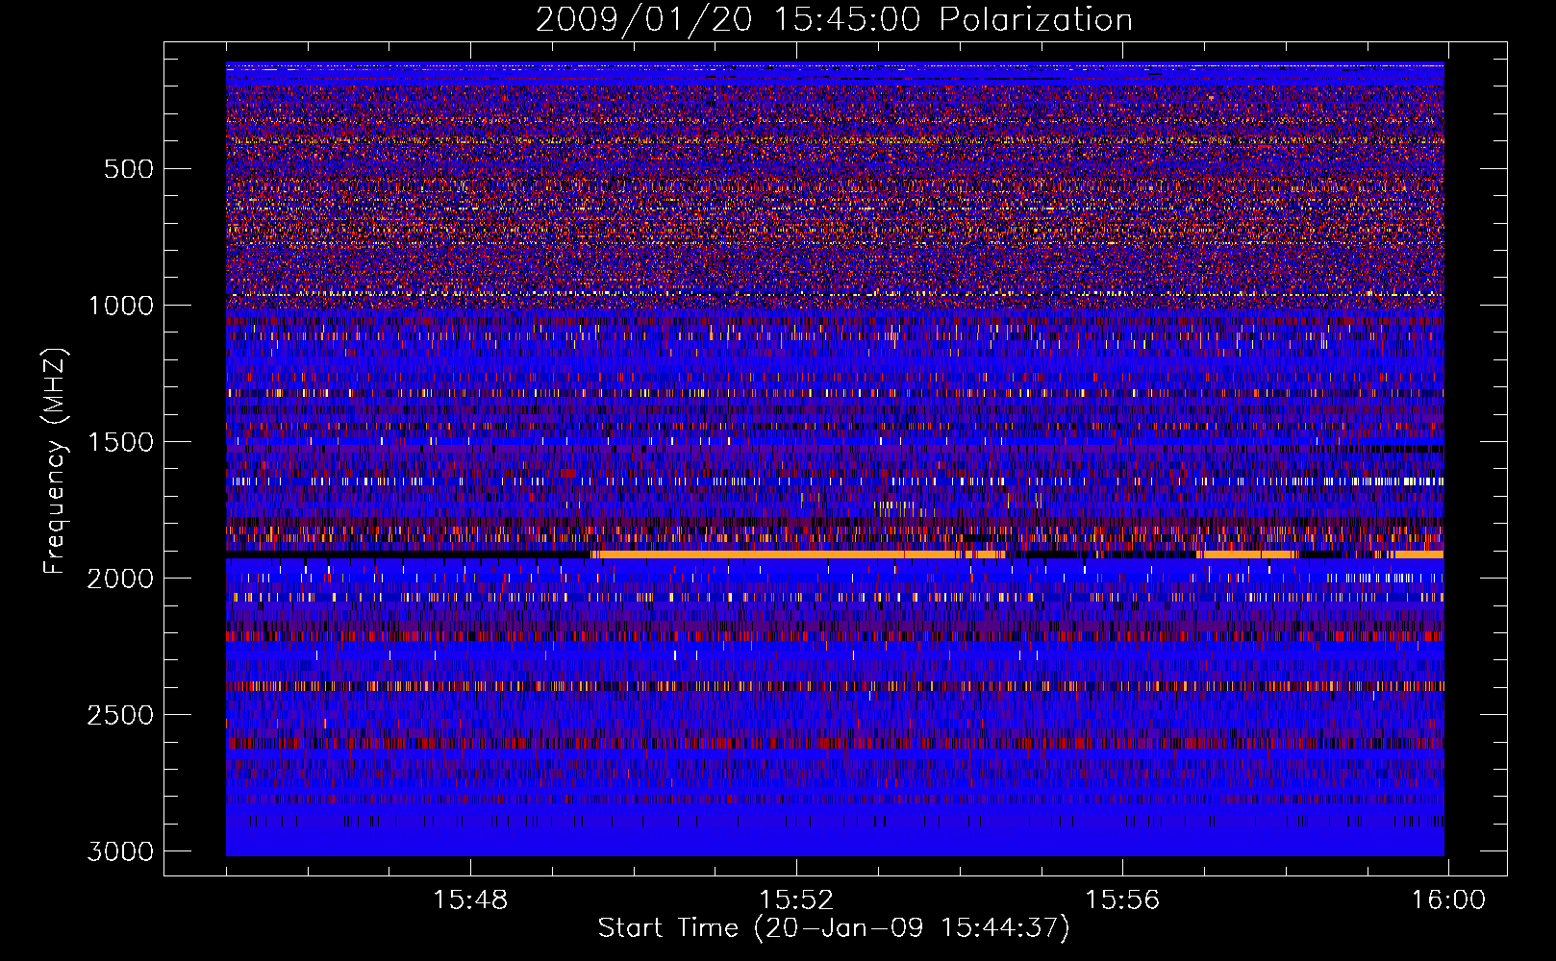Click the 15:48 time tick label

(x=470, y=900)
